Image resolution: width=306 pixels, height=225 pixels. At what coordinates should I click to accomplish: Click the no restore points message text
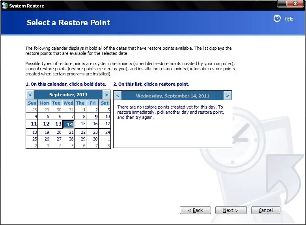pyautogui.click(x=171, y=112)
